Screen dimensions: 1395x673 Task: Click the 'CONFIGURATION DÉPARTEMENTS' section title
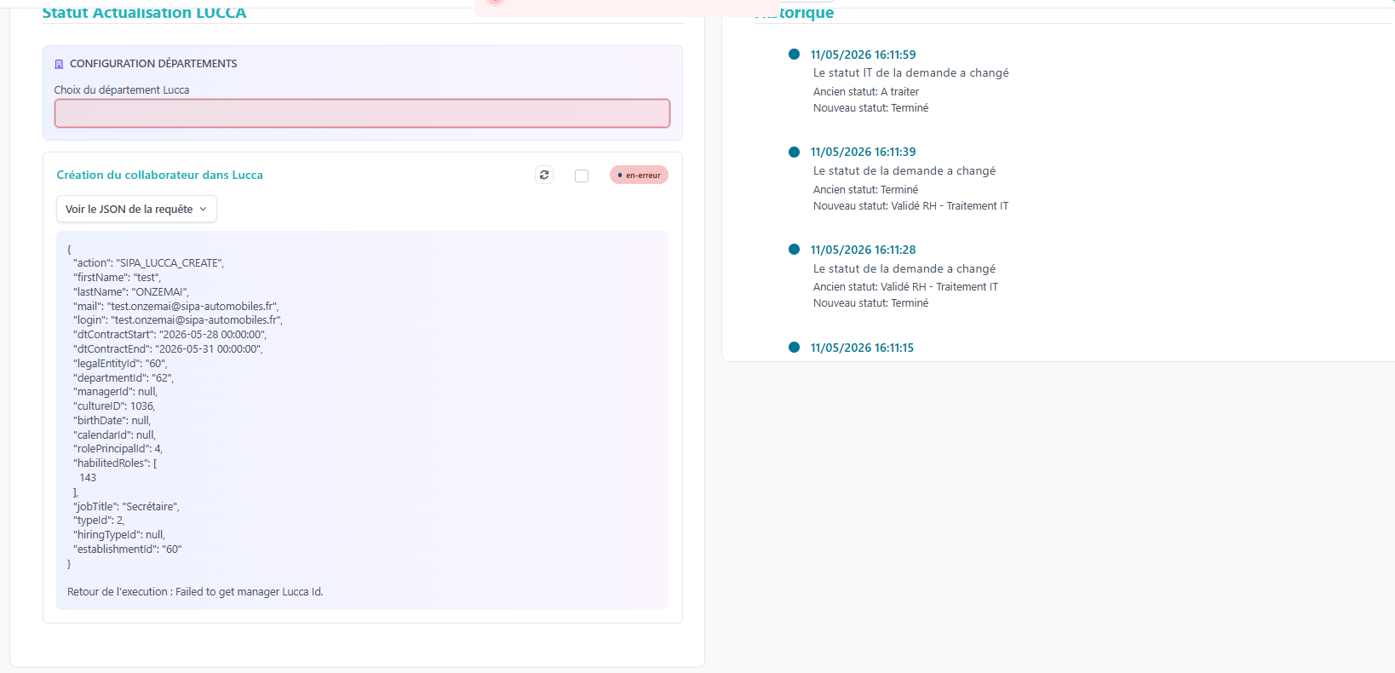[153, 64]
